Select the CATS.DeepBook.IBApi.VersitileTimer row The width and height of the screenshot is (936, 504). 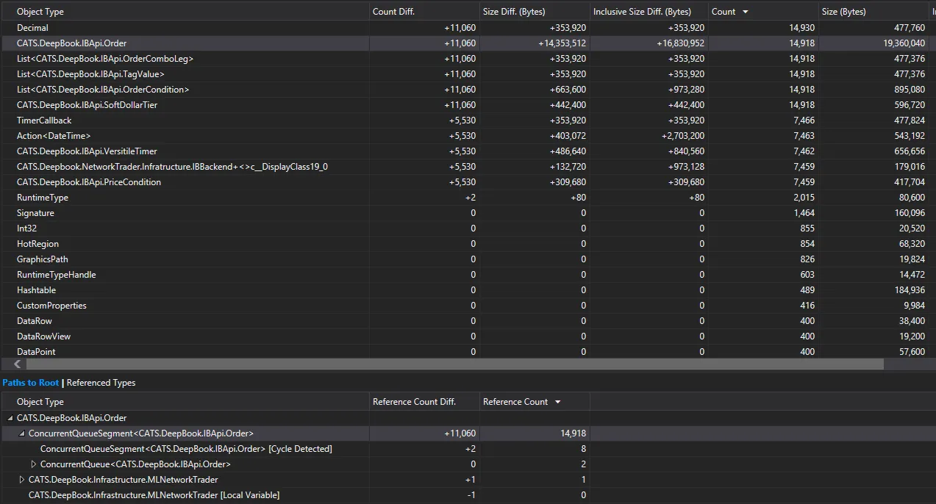468,151
